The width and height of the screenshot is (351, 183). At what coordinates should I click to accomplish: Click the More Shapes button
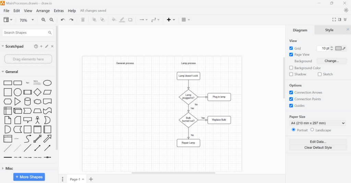pos(29,177)
